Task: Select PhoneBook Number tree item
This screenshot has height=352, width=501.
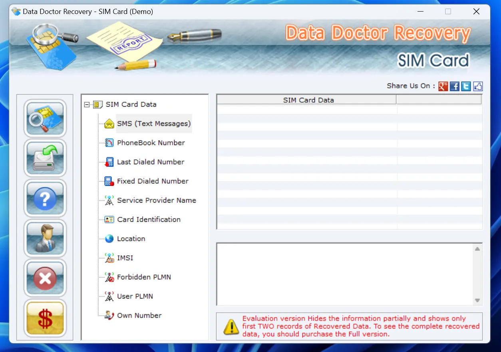Action: click(x=151, y=143)
